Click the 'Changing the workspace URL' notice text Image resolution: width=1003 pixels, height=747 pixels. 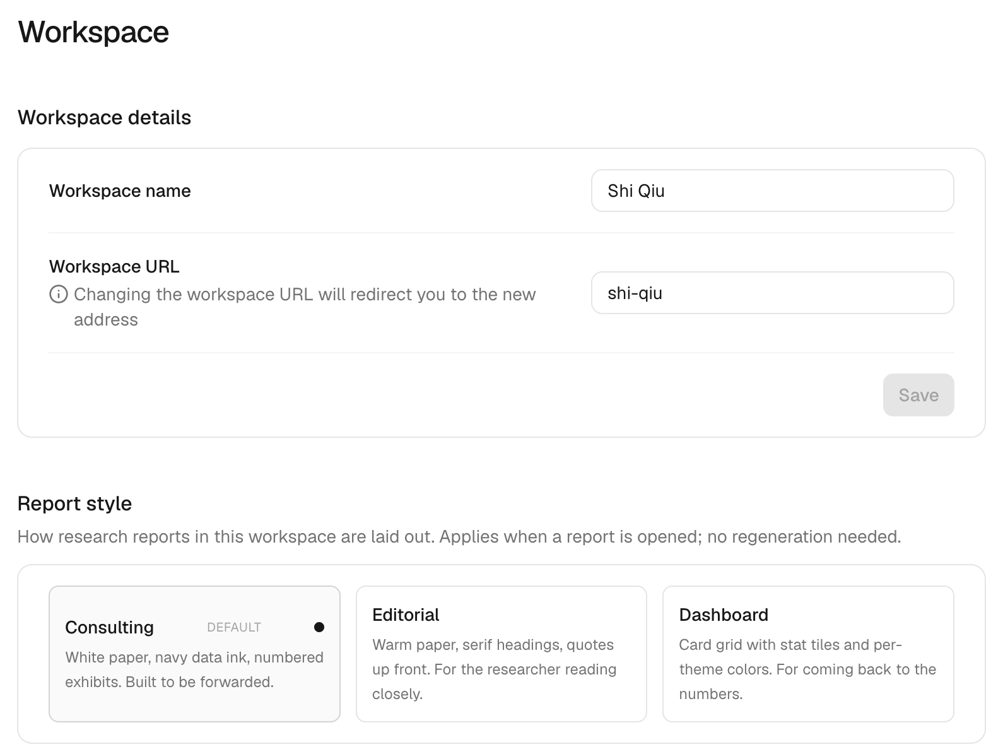305,307
